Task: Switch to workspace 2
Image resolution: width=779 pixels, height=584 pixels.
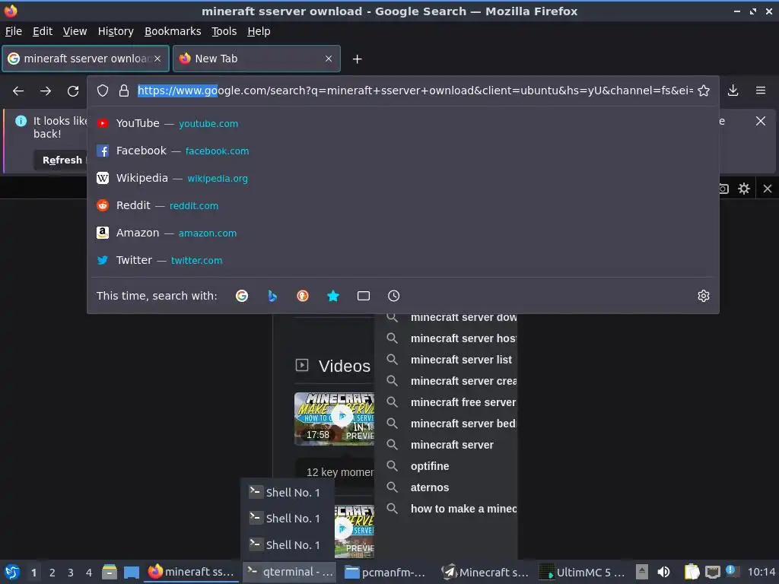Action: (52, 573)
